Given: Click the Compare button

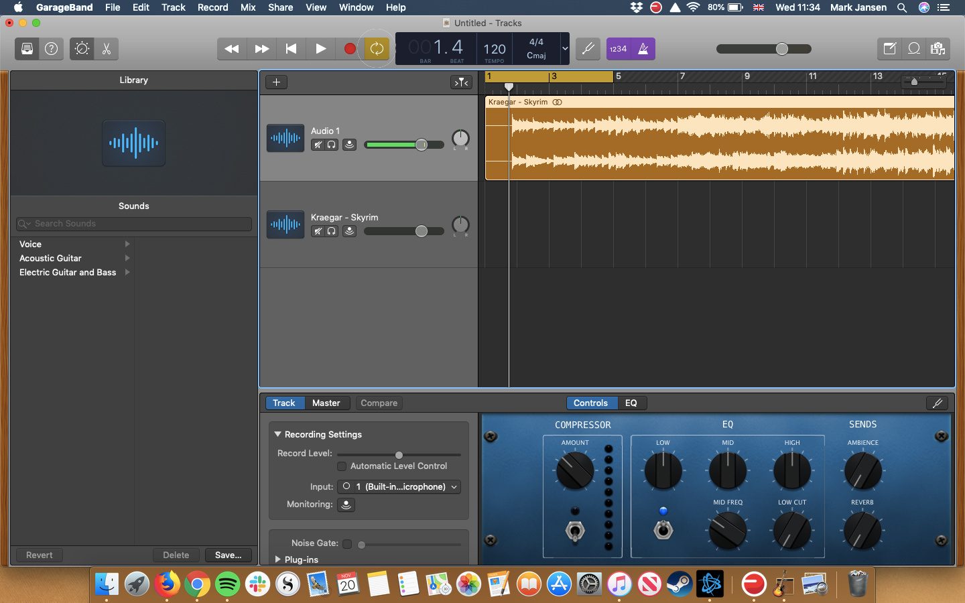Looking at the screenshot, I should 379,403.
